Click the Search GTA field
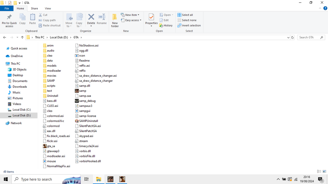 tap(311, 37)
